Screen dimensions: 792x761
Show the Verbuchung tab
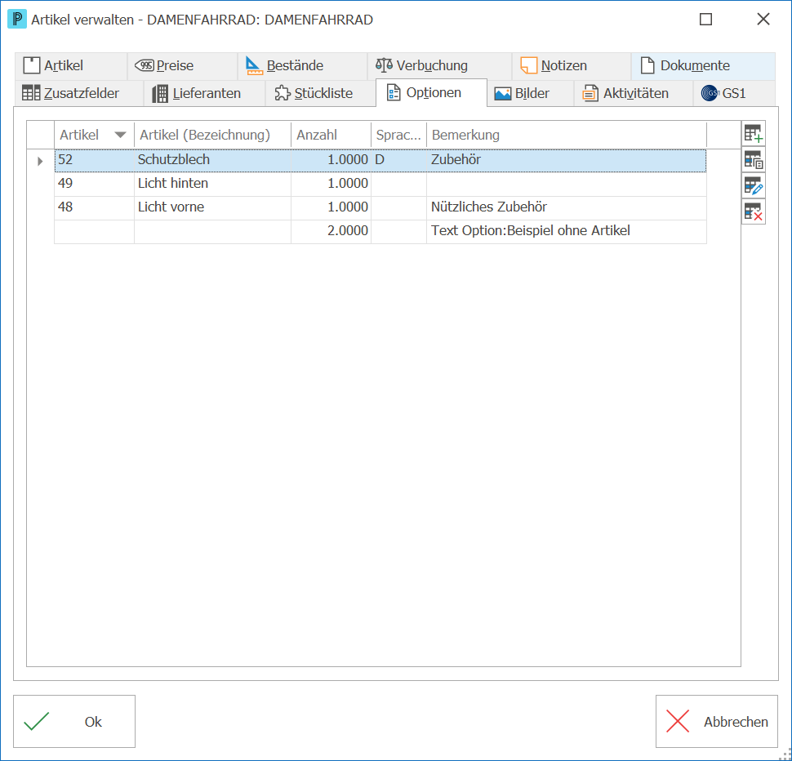point(439,65)
